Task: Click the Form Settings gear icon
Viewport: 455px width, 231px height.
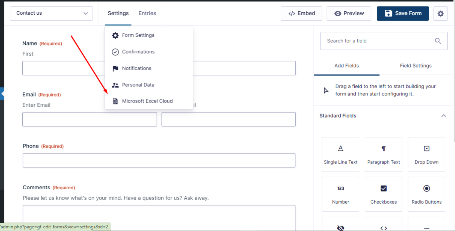Action: [x=115, y=35]
